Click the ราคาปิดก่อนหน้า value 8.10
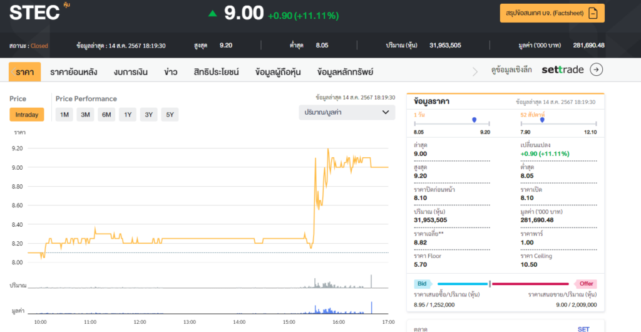 tap(420, 198)
